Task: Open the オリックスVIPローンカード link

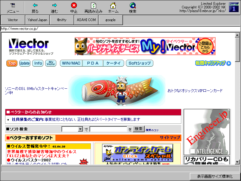Action: tap(195, 91)
